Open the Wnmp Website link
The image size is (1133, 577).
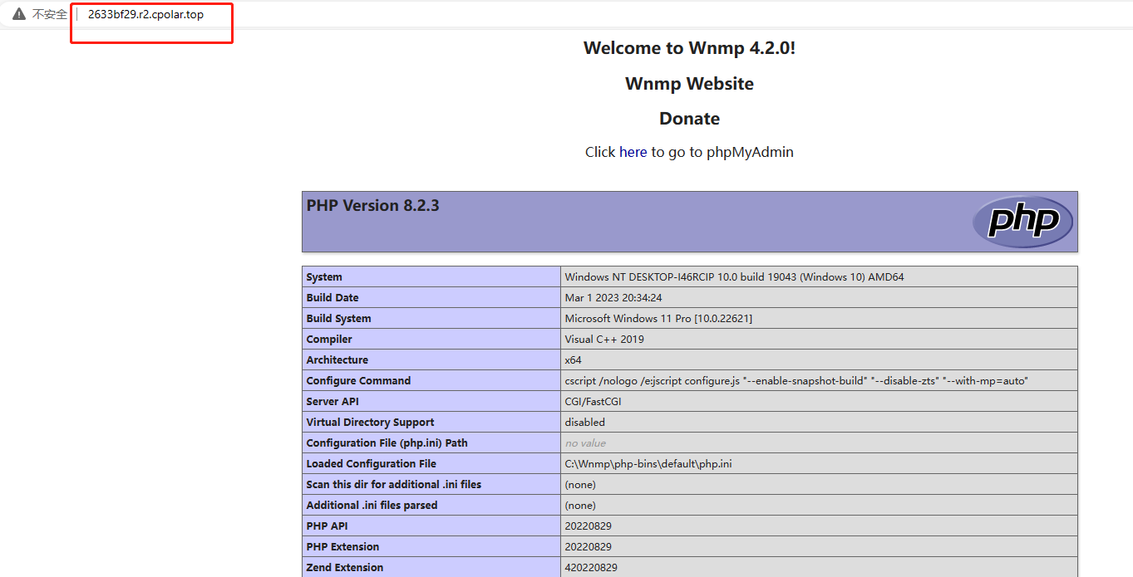[x=689, y=84]
